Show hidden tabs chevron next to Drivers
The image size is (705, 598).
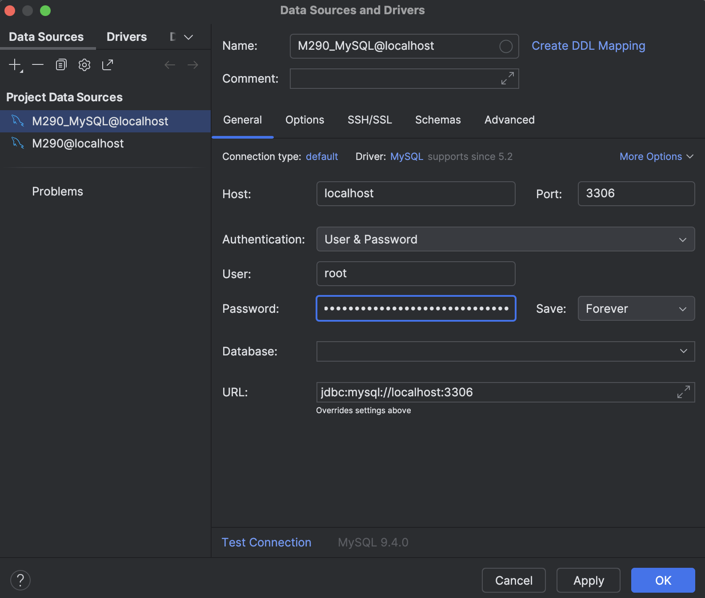coord(188,37)
